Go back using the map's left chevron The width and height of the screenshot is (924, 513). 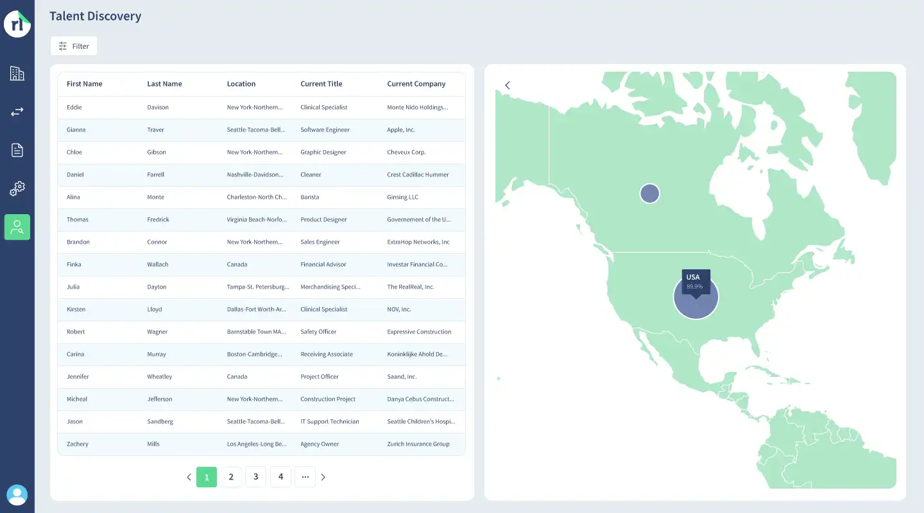(508, 85)
